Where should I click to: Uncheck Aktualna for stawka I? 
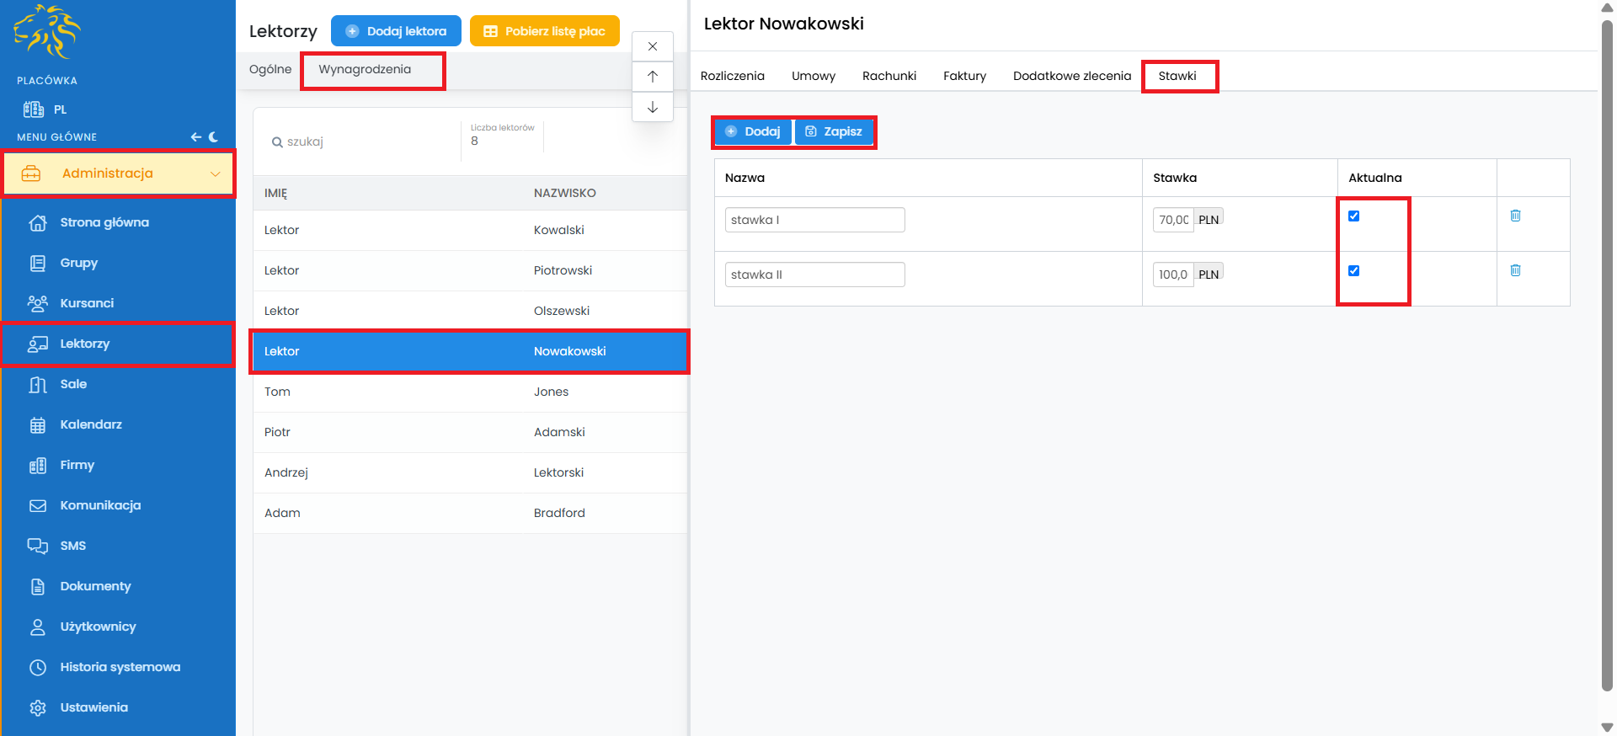1353,216
